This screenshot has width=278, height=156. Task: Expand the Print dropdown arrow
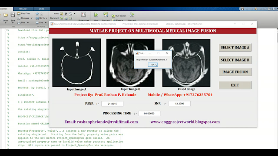click(x=28, y=23)
